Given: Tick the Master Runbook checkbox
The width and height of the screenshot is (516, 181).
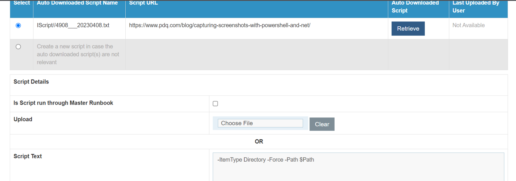Looking at the screenshot, I should click(x=215, y=104).
